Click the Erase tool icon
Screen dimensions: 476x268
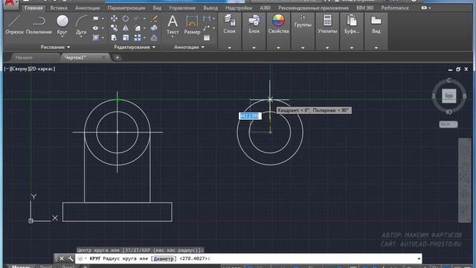tap(154, 19)
